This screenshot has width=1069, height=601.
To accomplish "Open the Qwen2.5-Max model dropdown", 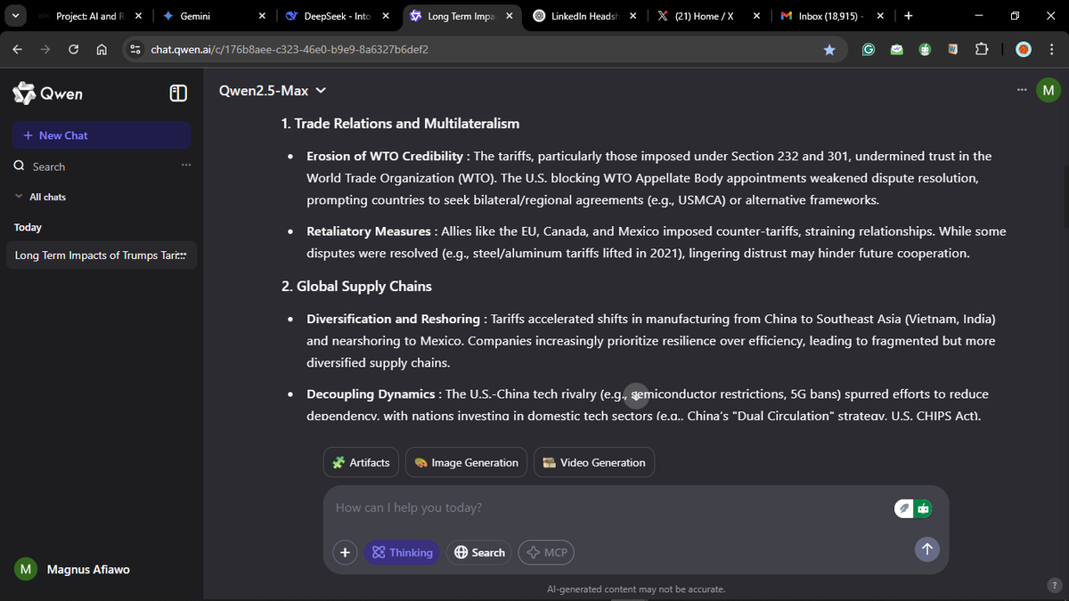I will [273, 90].
